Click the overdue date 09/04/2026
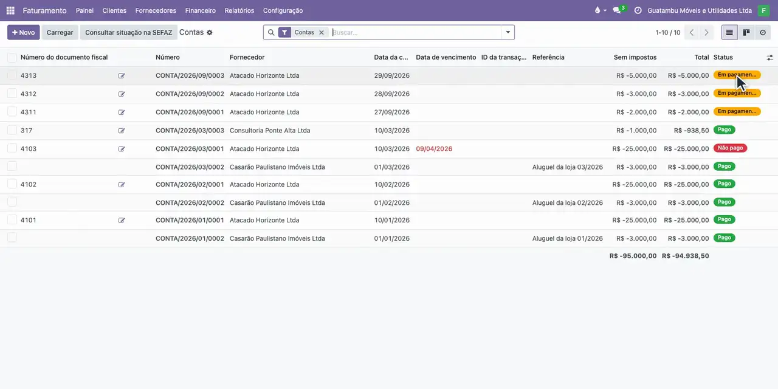The height and width of the screenshot is (389, 778). pos(434,148)
